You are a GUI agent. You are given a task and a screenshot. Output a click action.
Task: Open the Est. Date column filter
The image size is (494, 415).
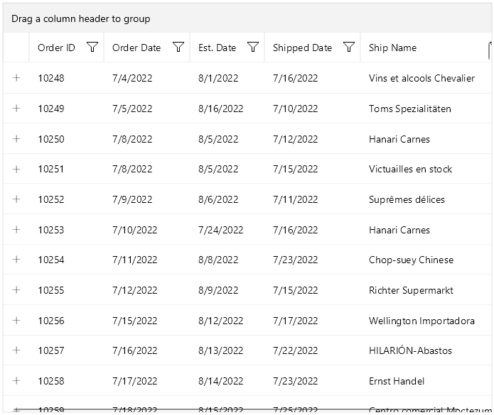pyautogui.click(x=253, y=47)
